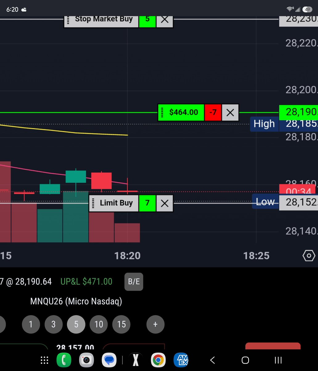Cancel the Limit Buy order

click(165, 203)
